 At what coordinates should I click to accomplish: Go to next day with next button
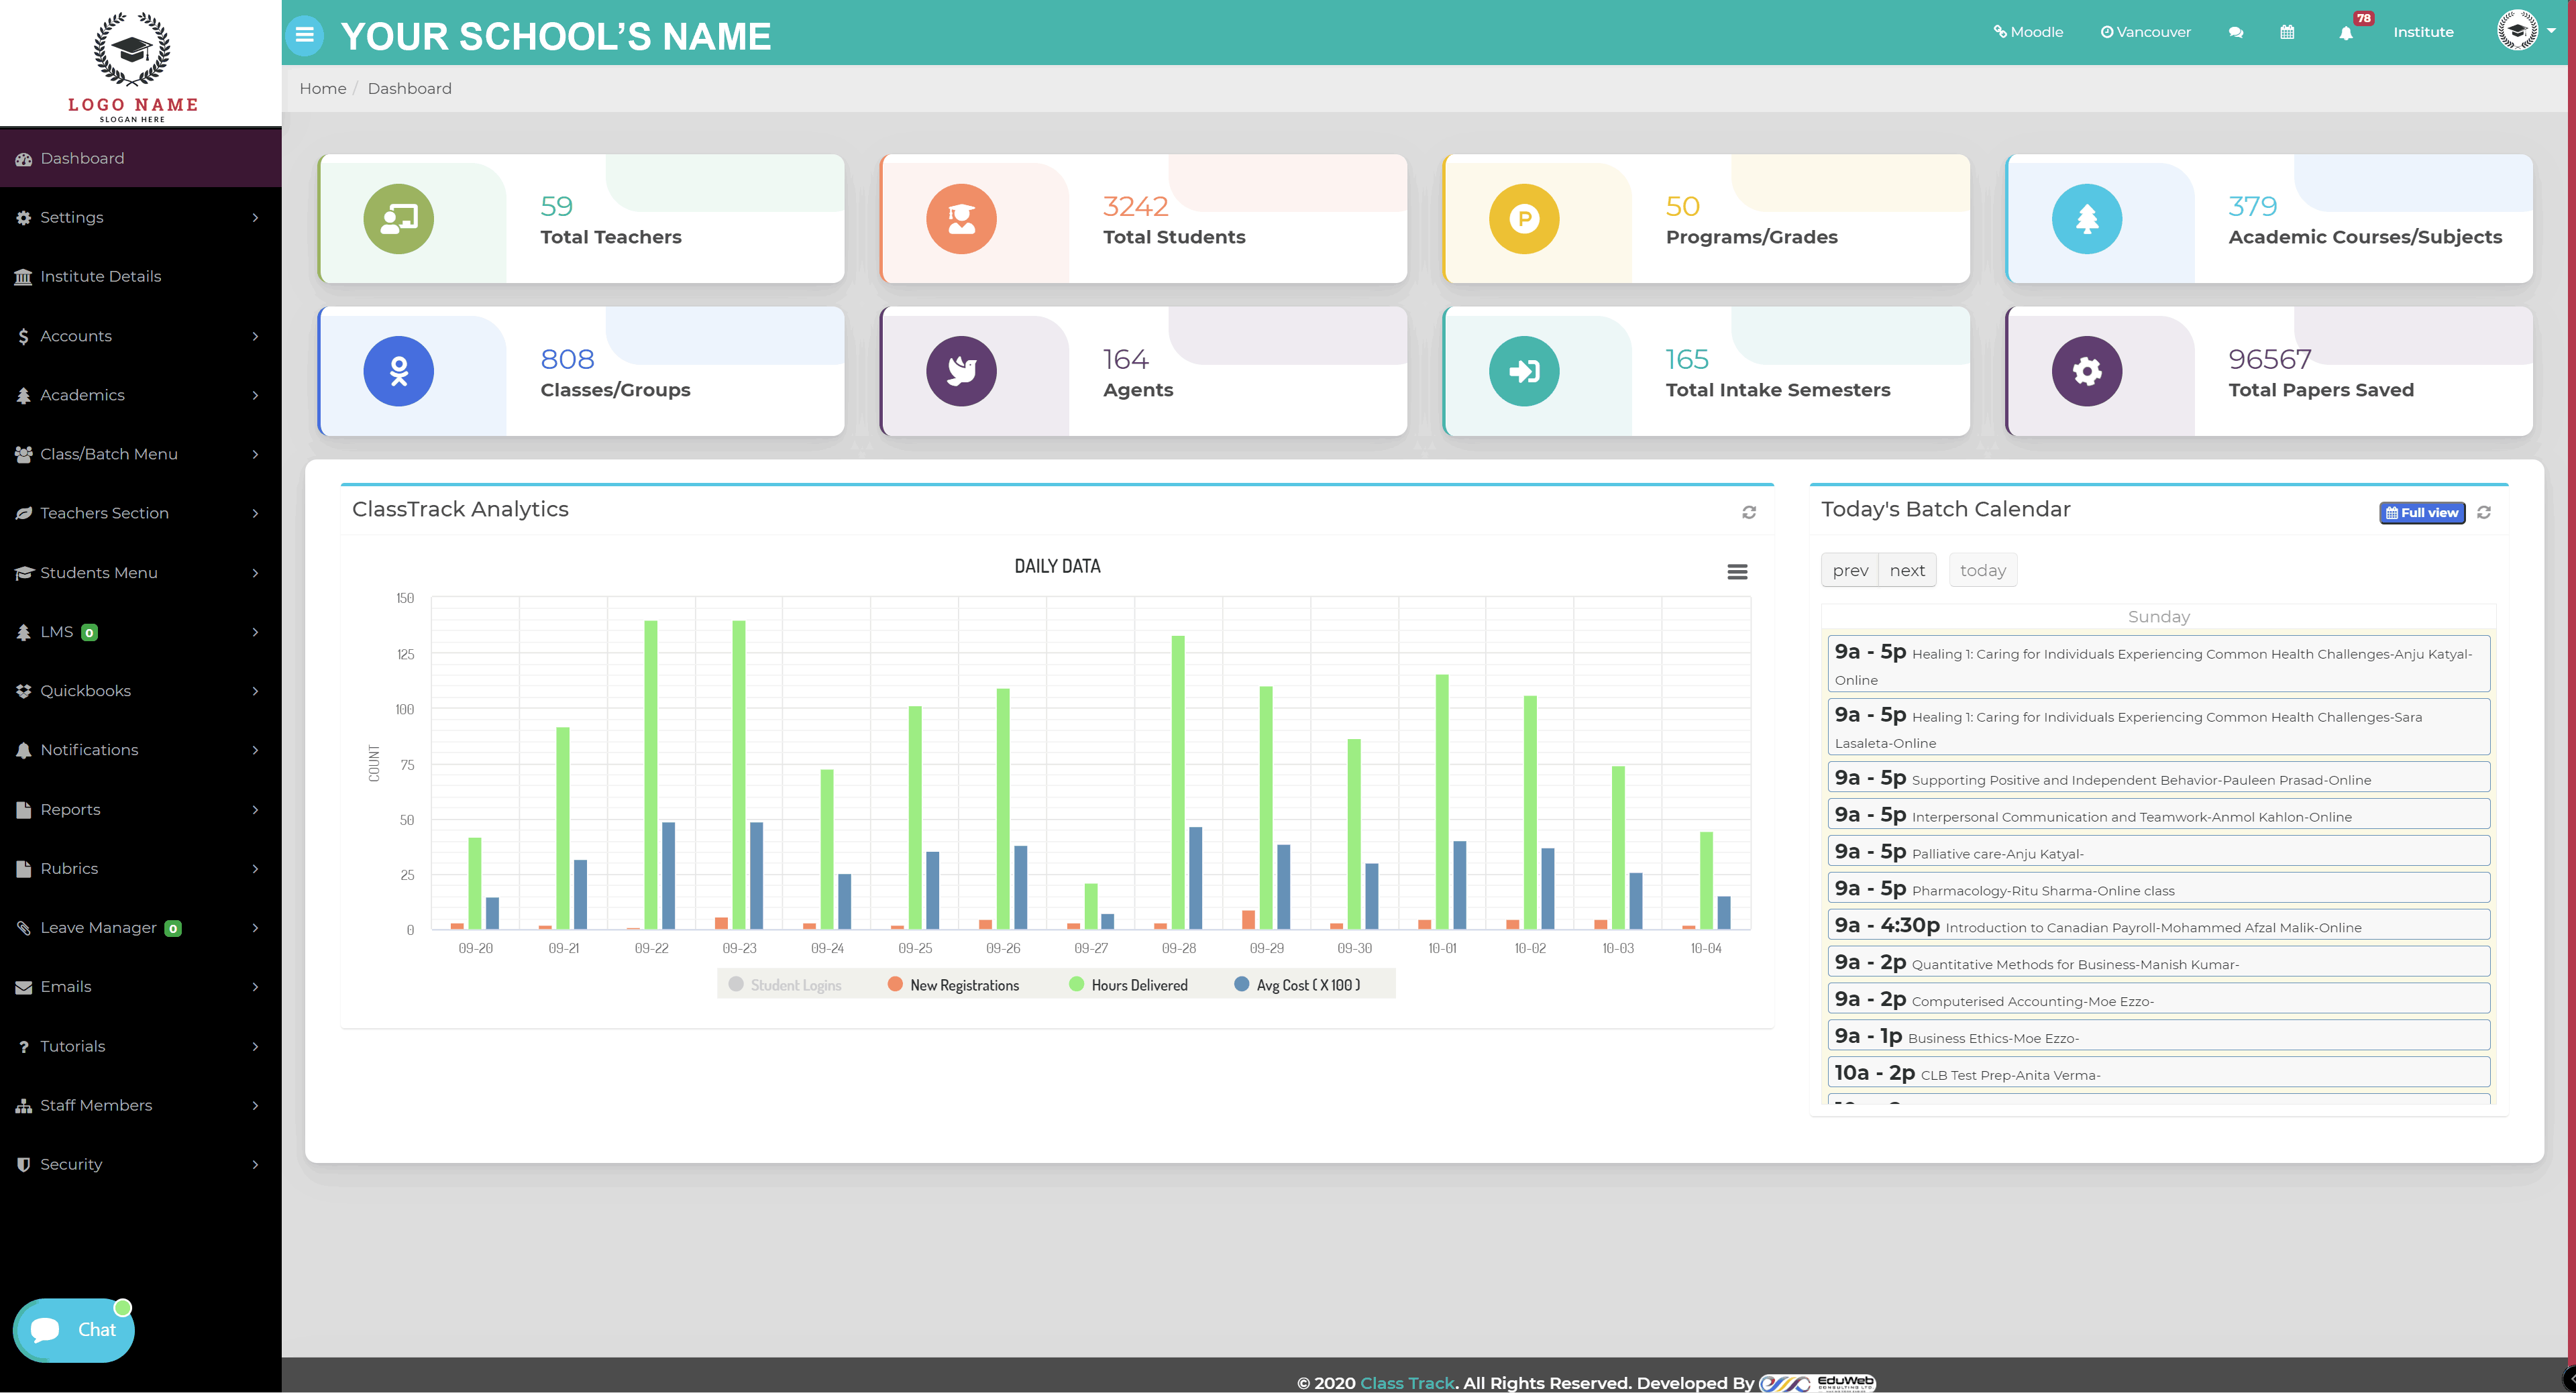1907,570
